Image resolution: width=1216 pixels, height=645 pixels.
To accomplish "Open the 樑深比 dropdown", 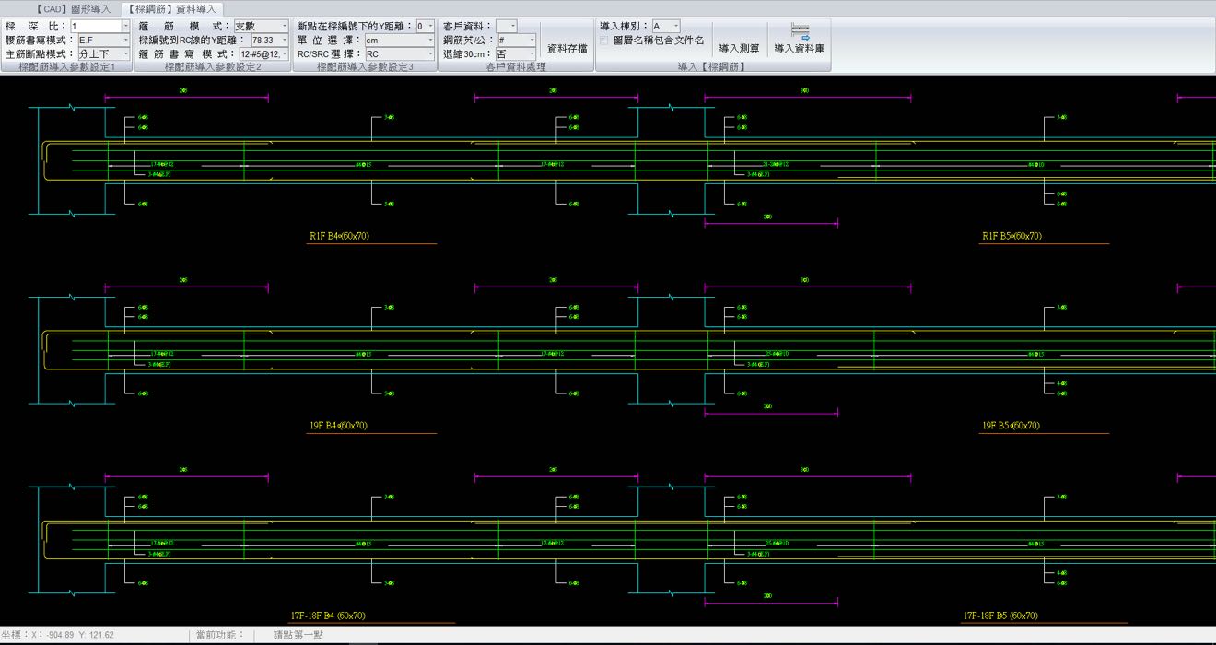I will tap(125, 27).
